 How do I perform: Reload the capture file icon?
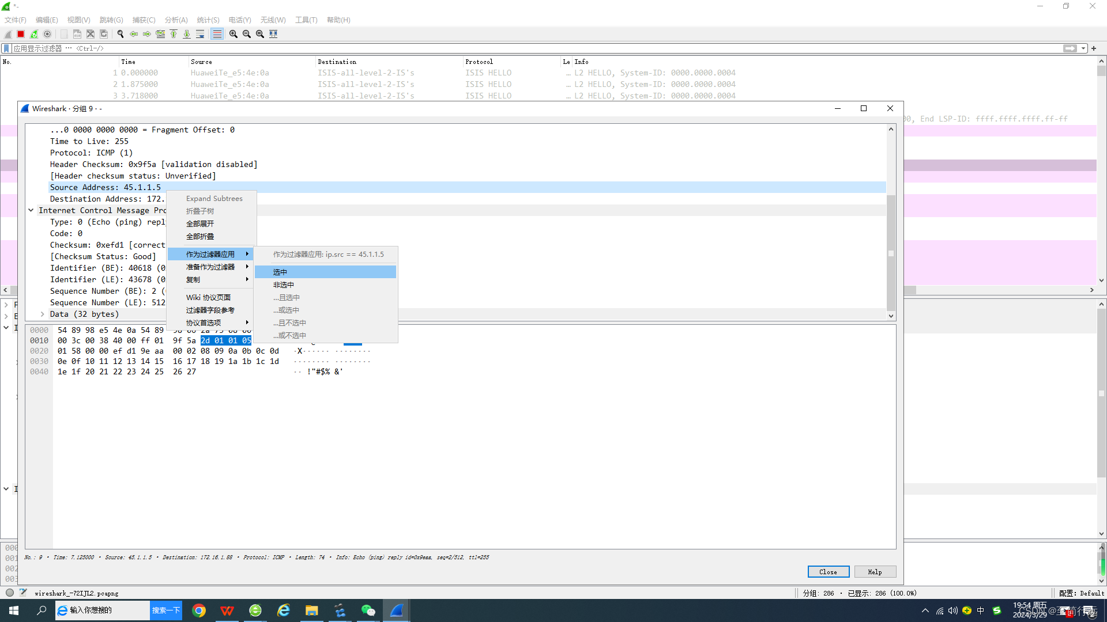click(104, 34)
